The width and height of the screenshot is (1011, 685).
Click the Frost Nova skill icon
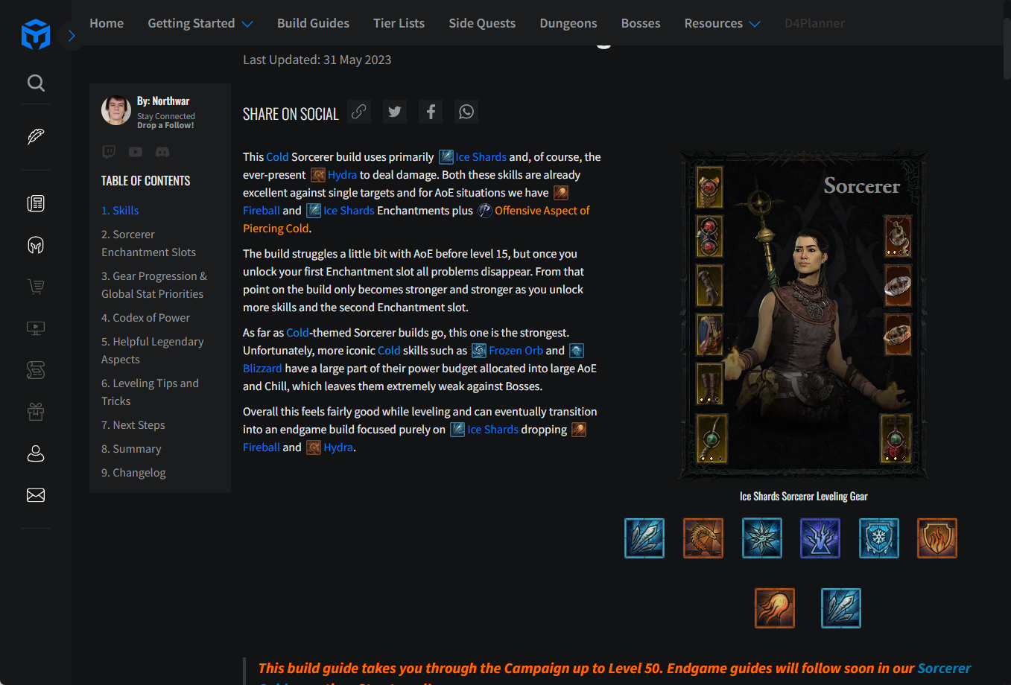[x=762, y=538]
